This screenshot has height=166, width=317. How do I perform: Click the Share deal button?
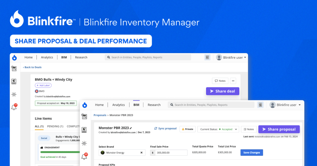point(223,91)
